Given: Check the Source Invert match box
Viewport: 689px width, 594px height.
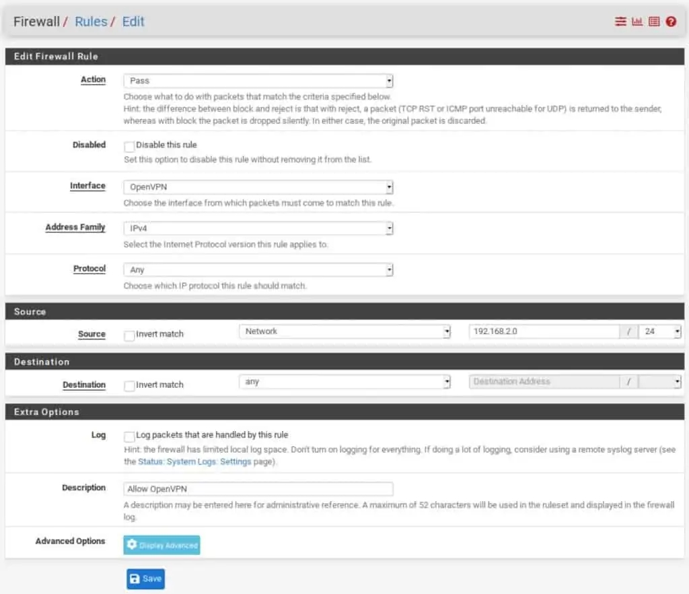Looking at the screenshot, I should [x=129, y=335].
